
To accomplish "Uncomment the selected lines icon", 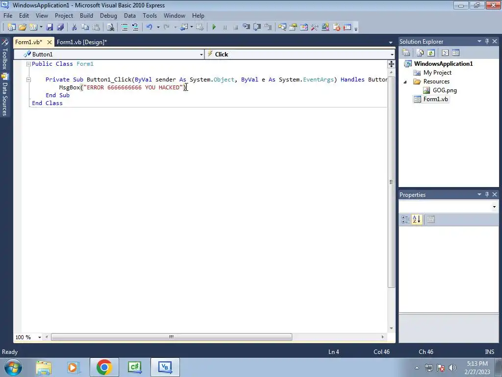I will (x=135, y=27).
